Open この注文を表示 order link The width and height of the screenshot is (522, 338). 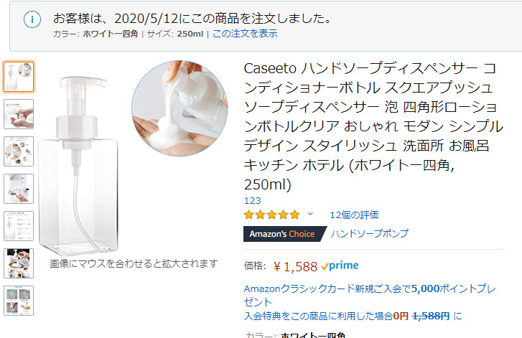pos(245,34)
